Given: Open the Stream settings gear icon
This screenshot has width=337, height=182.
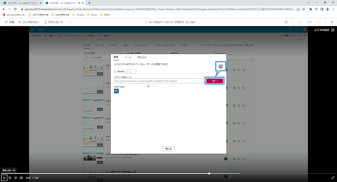Looking at the screenshot, I should (x=290, y=29).
